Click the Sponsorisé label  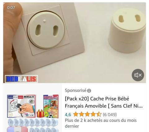coord(75,90)
